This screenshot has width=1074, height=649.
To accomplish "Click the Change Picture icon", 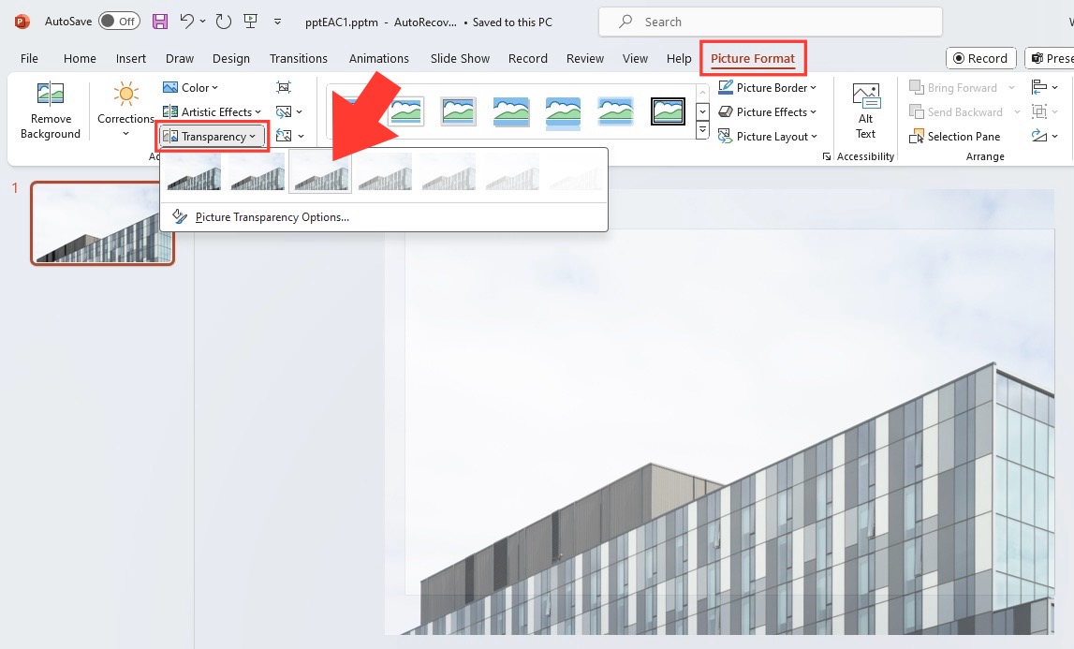I will click(x=284, y=111).
